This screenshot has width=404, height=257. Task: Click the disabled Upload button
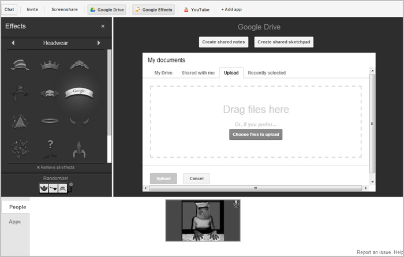tap(163, 178)
